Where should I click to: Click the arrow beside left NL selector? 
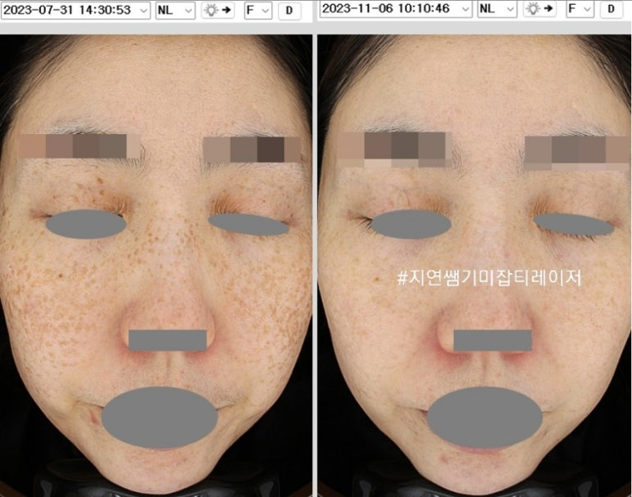point(187,10)
